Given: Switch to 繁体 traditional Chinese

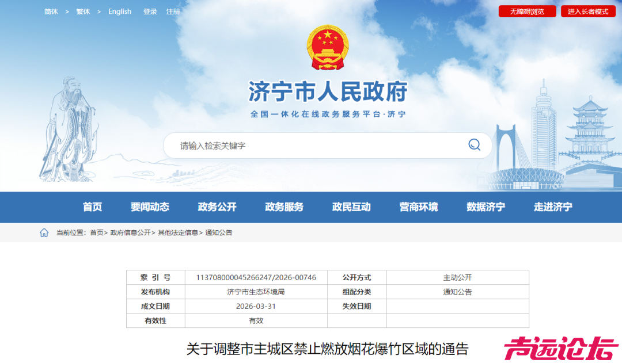Looking at the screenshot, I should (x=82, y=11).
